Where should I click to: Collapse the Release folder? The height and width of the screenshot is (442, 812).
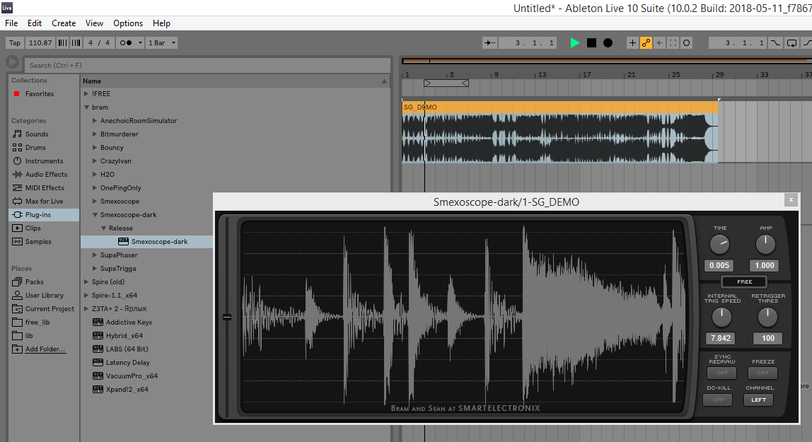pyautogui.click(x=103, y=228)
